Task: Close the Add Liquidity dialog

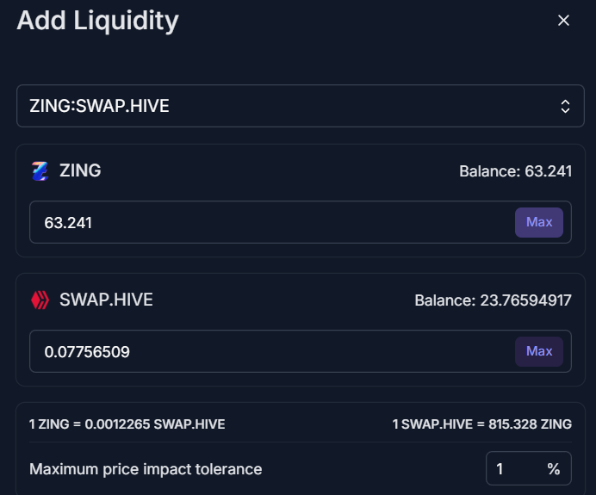Action: [563, 21]
